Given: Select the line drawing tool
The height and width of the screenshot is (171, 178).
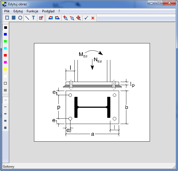Looking at the screenshot, I should [x=27, y=18].
